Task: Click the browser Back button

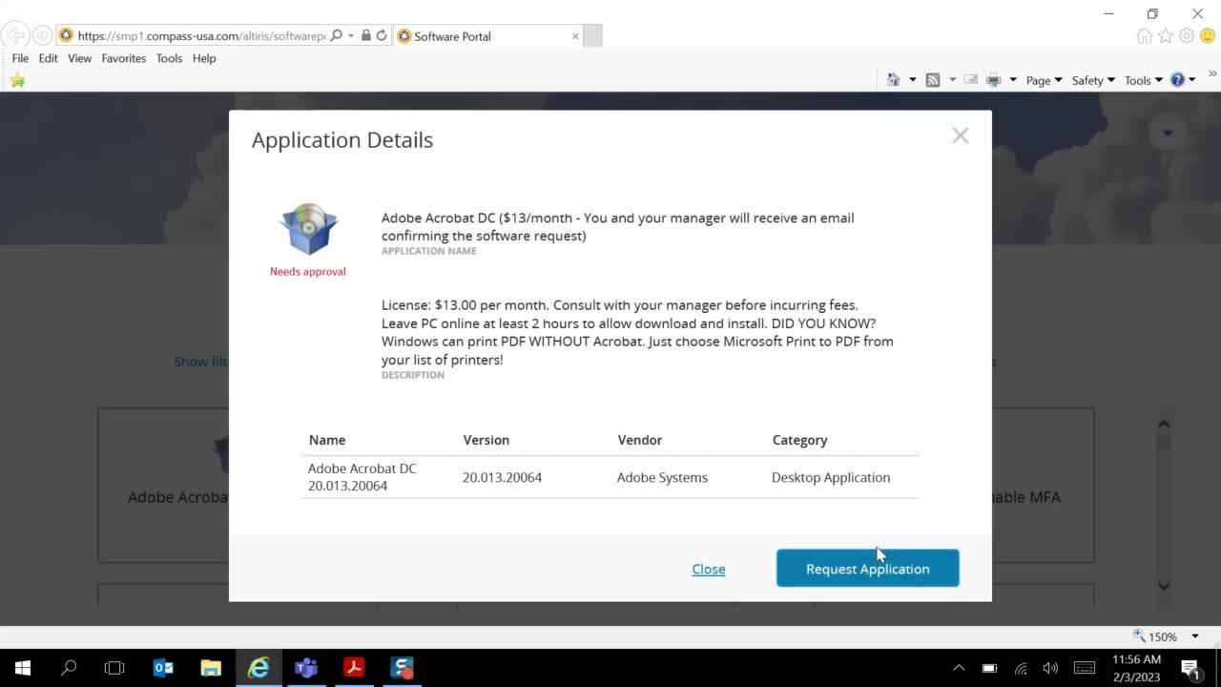Action: point(15,36)
